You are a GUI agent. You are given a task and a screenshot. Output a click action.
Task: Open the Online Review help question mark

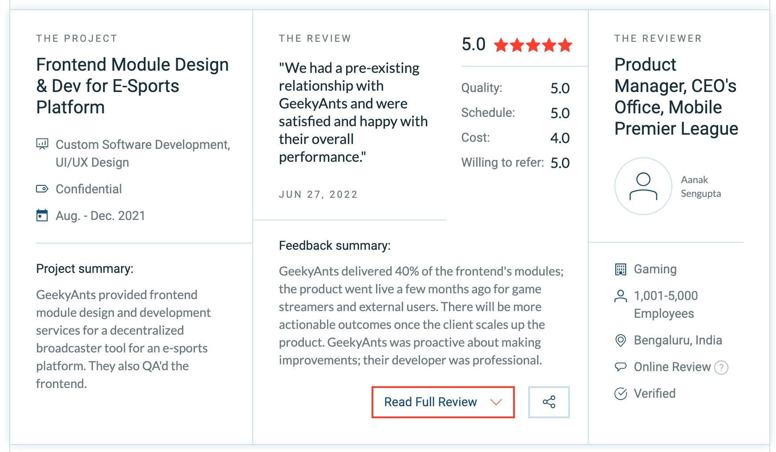[x=721, y=368]
